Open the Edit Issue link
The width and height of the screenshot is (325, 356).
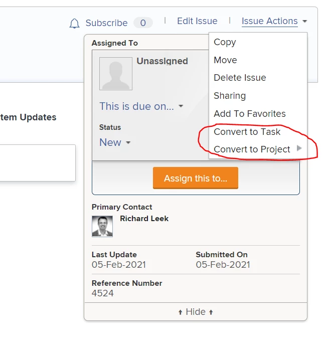click(197, 21)
